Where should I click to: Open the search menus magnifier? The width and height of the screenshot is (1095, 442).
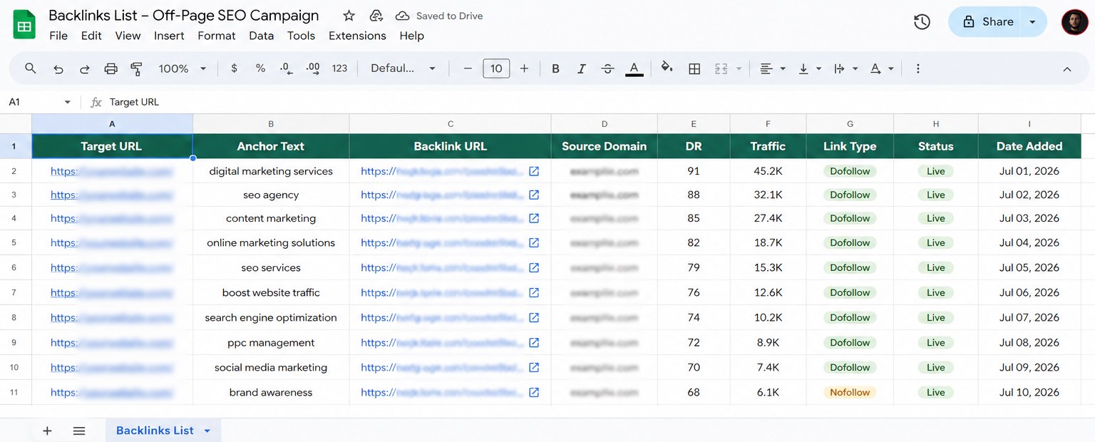point(30,68)
